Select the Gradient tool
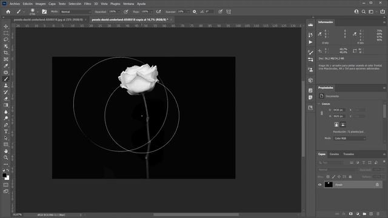This screenshot has width=388, height=218. point(6,105)
